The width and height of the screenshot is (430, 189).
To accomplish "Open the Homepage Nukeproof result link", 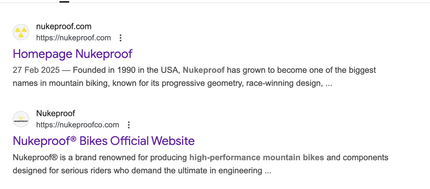I will coord(73,54).
